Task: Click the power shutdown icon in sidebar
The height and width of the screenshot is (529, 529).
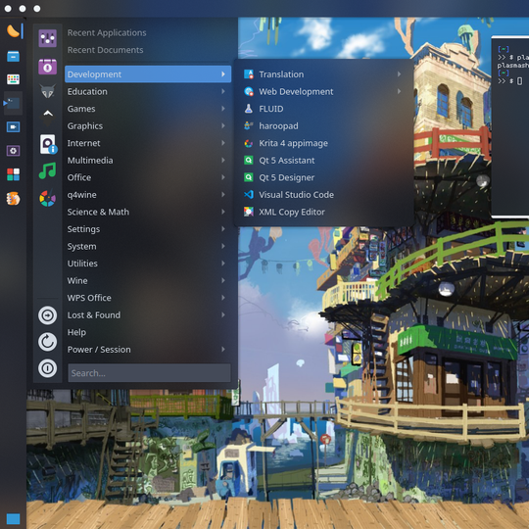Action: click(47, 368)
